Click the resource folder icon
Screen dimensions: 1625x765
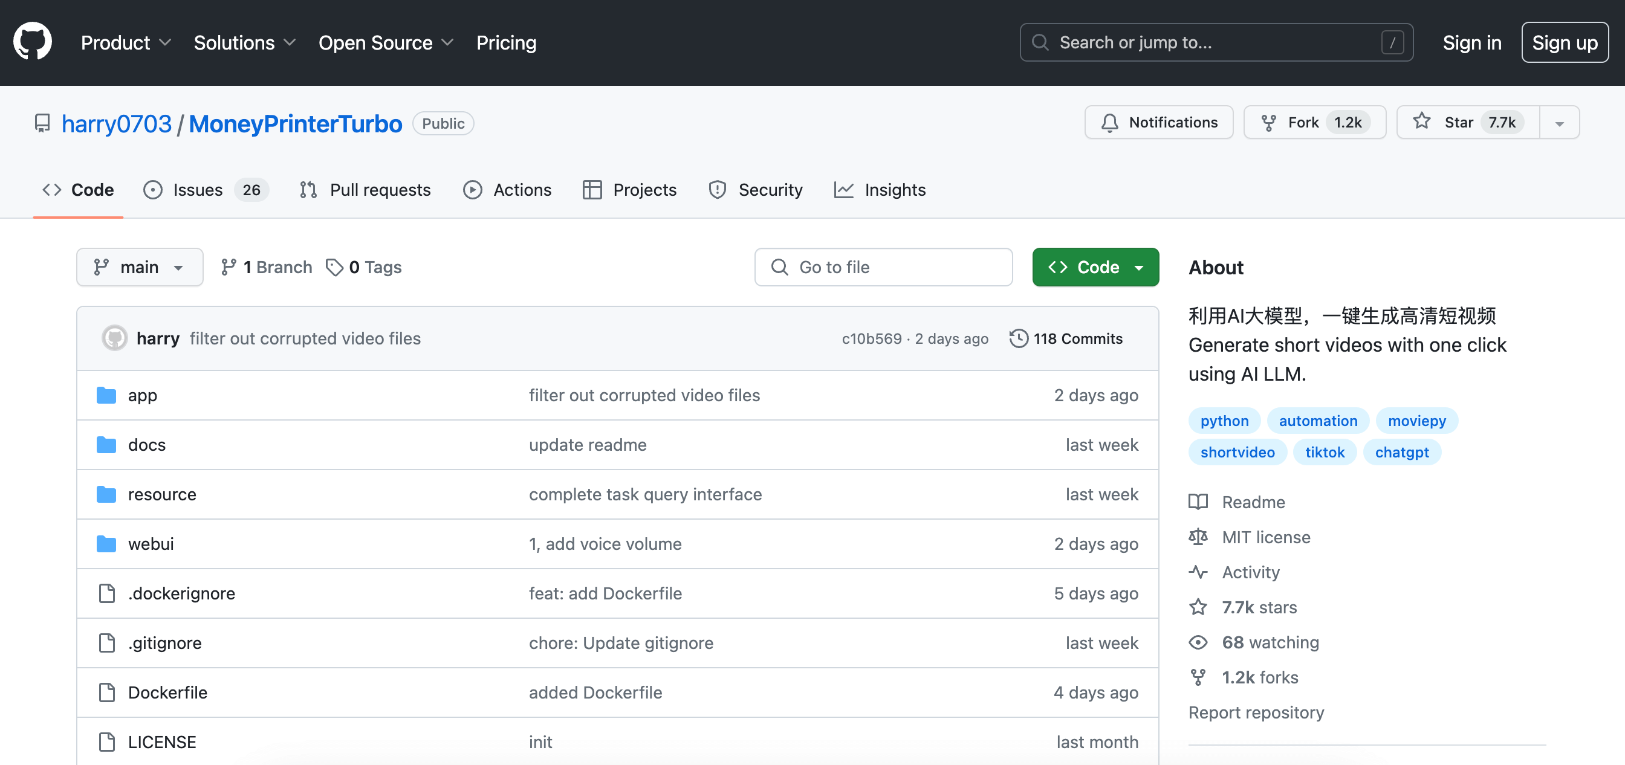point(106,494)
